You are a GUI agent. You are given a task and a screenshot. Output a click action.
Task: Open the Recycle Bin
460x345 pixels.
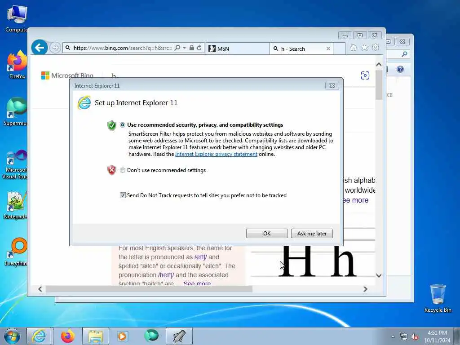coord(438,298)
